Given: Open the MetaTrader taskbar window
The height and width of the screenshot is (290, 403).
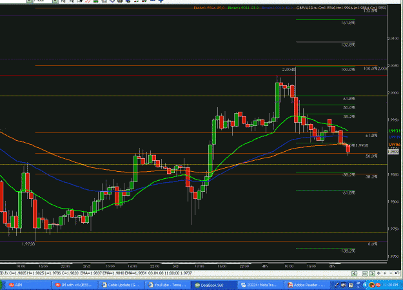Looking at the screenshot, I should tap(260, 285).
